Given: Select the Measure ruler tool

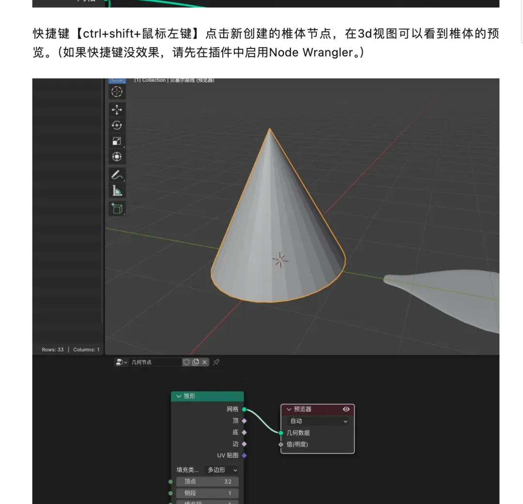Looking at the screenshot, I should point(117,191).
